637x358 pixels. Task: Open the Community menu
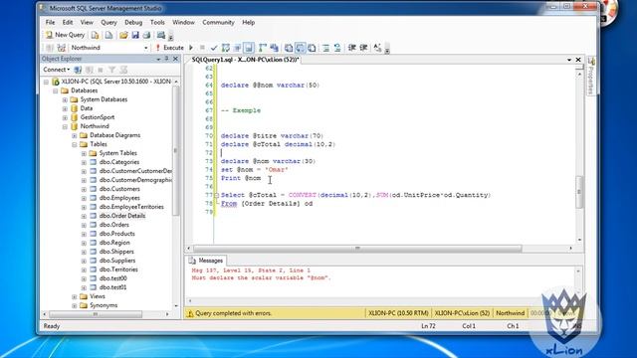pyautogui.click(x=218, y=22)
